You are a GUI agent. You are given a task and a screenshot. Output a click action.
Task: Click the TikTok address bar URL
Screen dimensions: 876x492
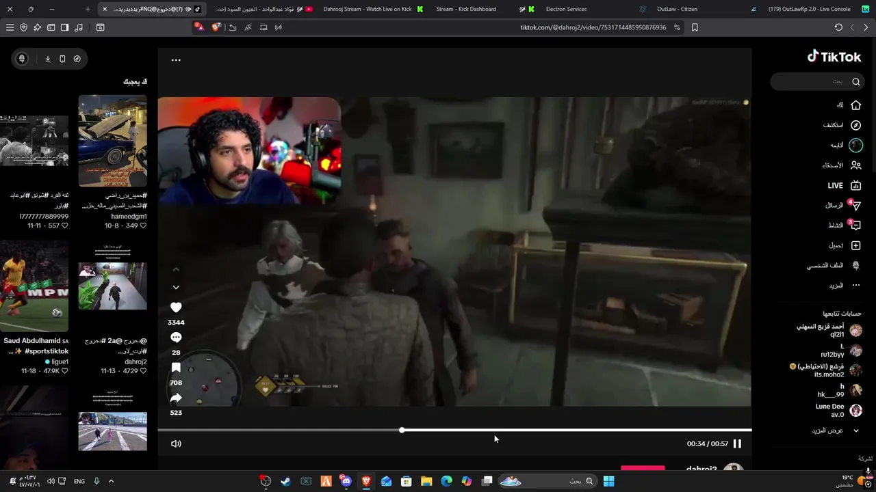coord(593,27)
